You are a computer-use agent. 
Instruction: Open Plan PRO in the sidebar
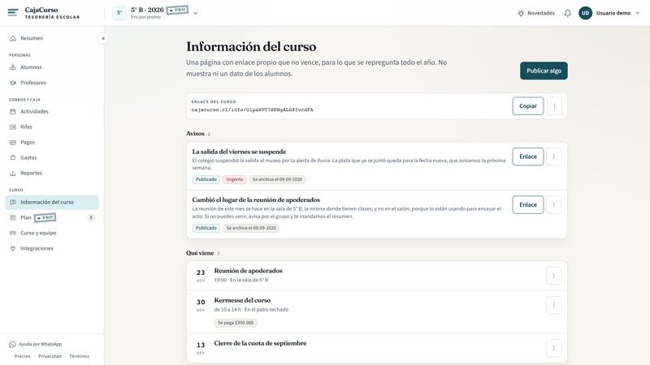[52, 217]
